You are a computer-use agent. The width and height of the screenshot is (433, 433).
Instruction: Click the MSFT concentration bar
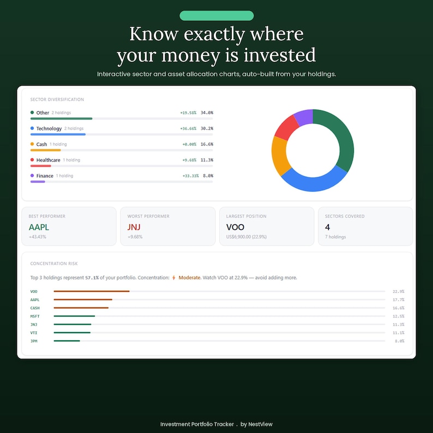click(74, 316)
